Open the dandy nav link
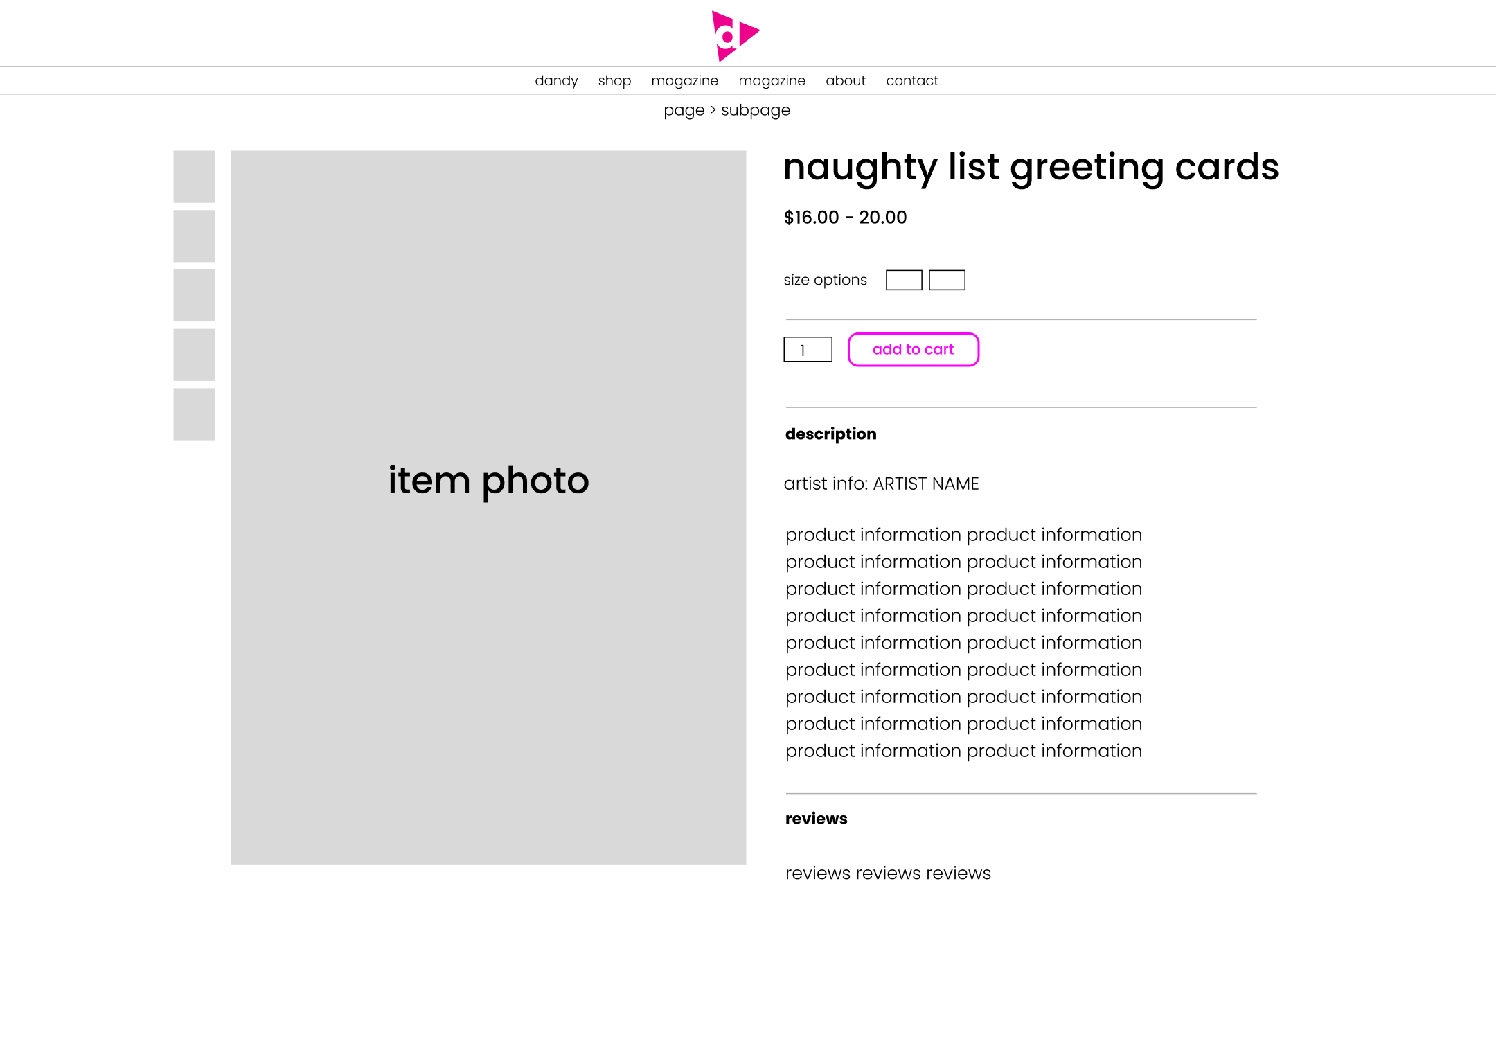The width and height of the screenshot is (1496, 1064). coord(556,80)
